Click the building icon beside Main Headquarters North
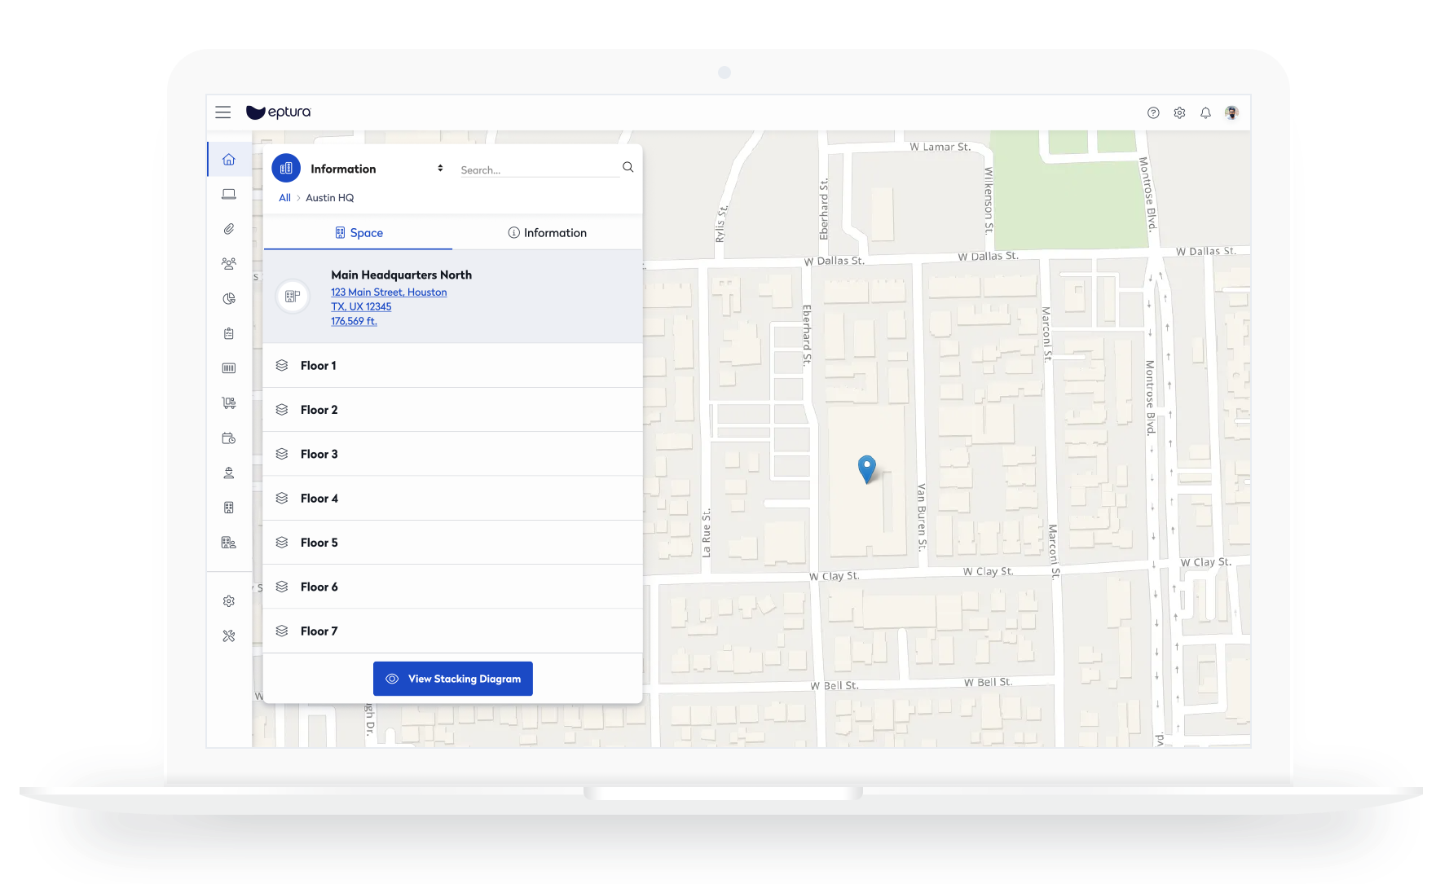 tap(293, 297)
